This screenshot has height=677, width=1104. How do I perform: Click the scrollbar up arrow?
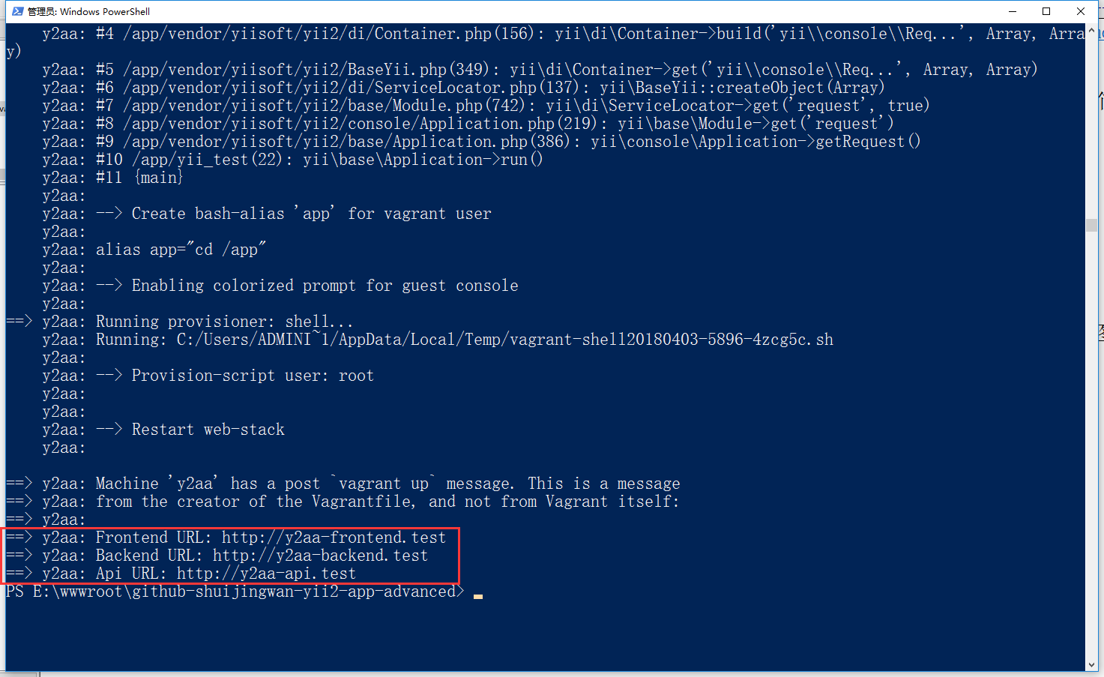[x=1091, y=29]
